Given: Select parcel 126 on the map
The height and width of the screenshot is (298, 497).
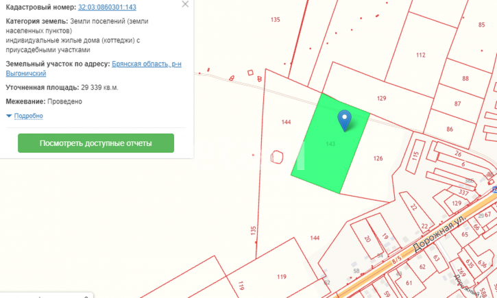Looking at the screenshot, I should click(378, 158).
